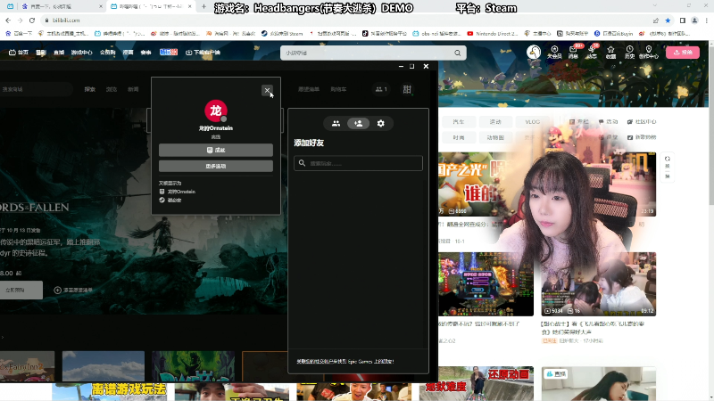Open bilibili 大会员 icon
This screenshot has height=401, width=714.
pyautogui.click(x=554, y=52)
